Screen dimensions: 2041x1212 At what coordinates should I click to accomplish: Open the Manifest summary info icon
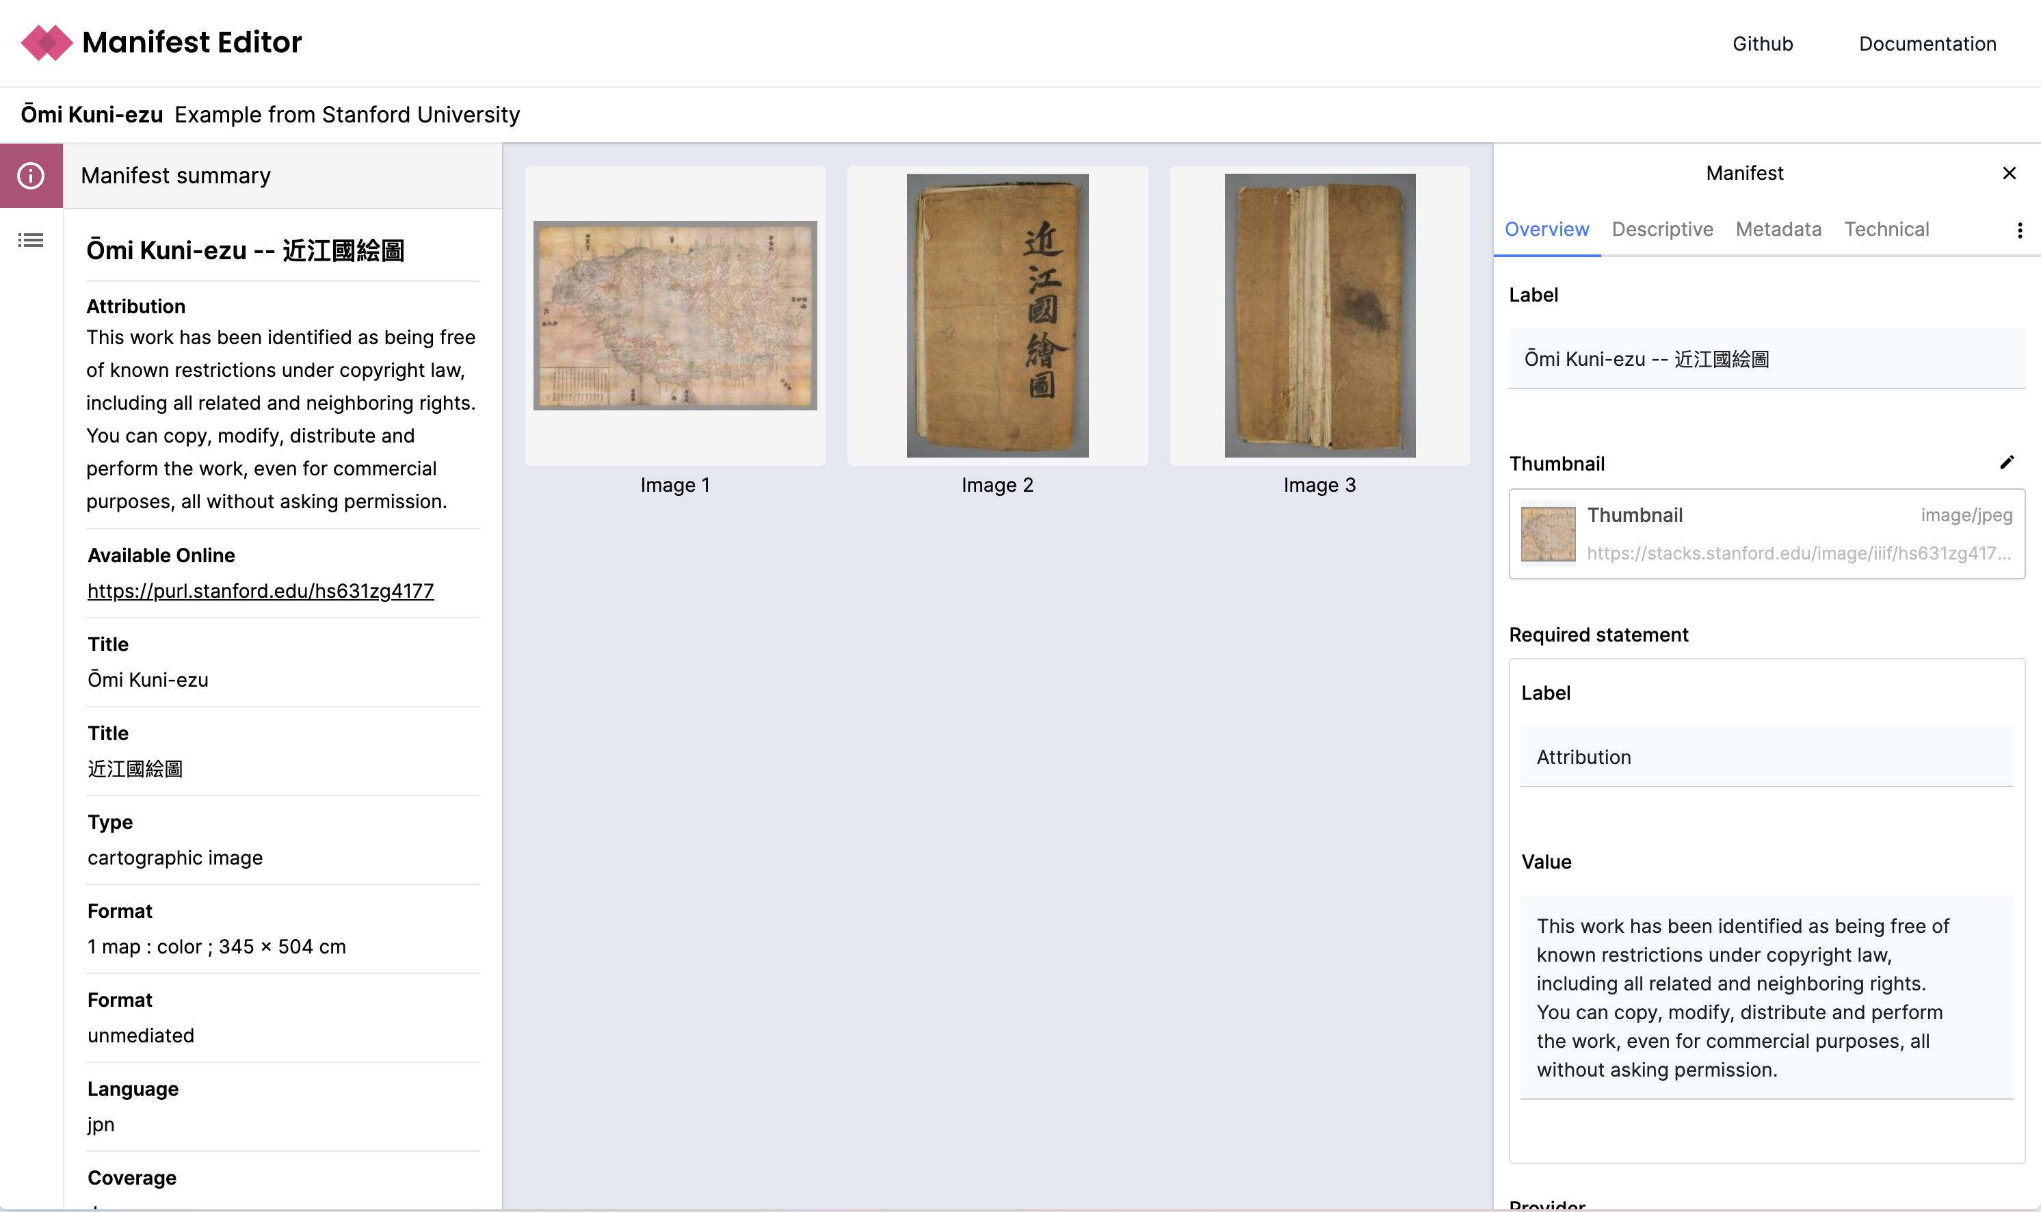(x=31, y=176)
